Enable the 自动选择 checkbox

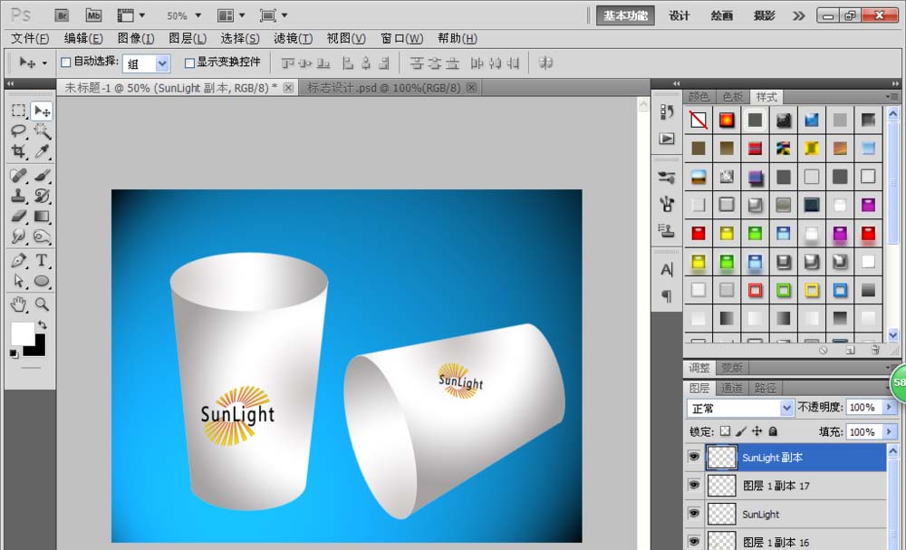[x=66, y=63]
